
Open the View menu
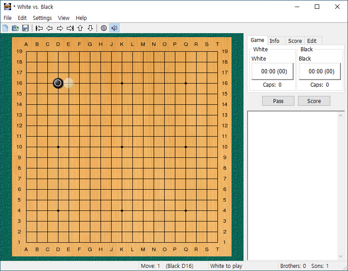click(x=64, y=18)
